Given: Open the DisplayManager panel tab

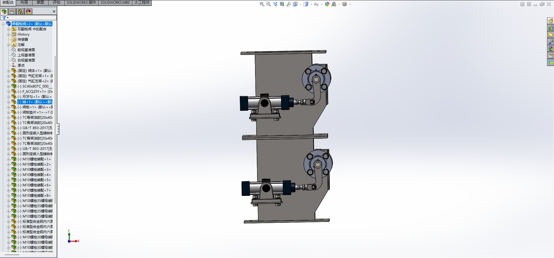Looking at the screenshot, I should pos(28,12).
